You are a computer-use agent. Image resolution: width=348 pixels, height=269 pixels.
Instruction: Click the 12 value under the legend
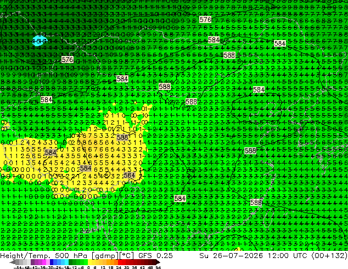click(x=103, y=267)
